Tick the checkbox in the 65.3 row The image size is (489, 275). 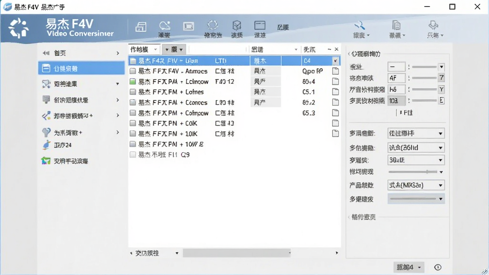pyautogui.click(x=133, y=113)
